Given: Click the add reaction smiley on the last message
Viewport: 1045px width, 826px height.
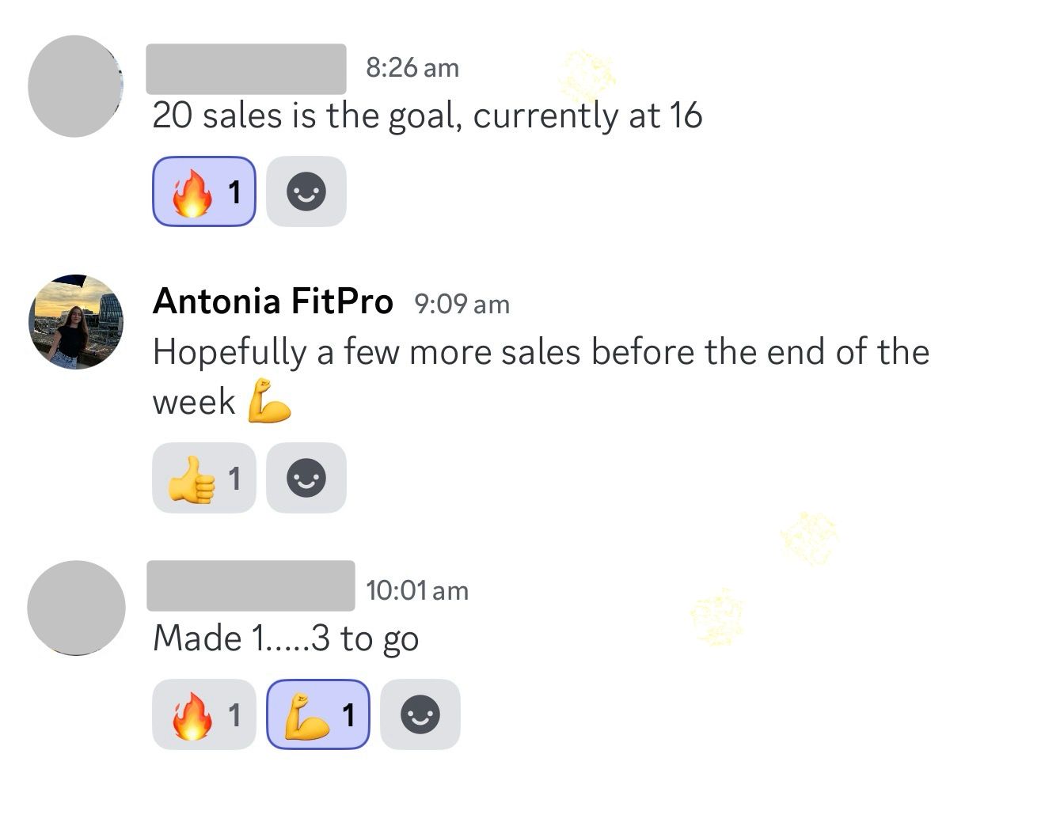Looking at the screenshot, I should [x=421, y=714].
